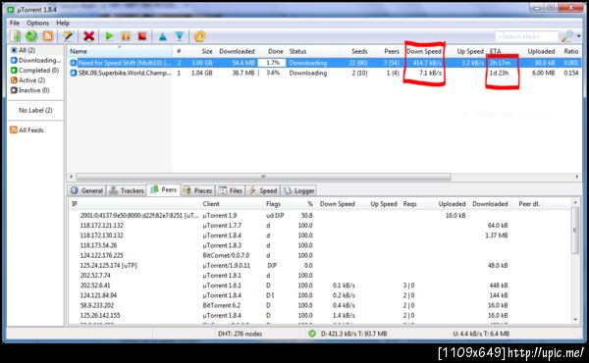Image resolution: width=589 pixels, height=363 pixels.
Task: Click download rate D: 421.3 kB/s status
Action: click(x=353, y=334)
